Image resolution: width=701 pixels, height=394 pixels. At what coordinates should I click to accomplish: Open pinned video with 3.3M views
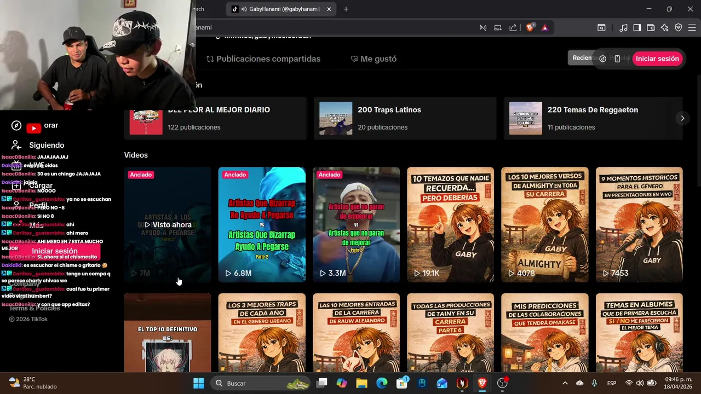(x=356, y=224)
